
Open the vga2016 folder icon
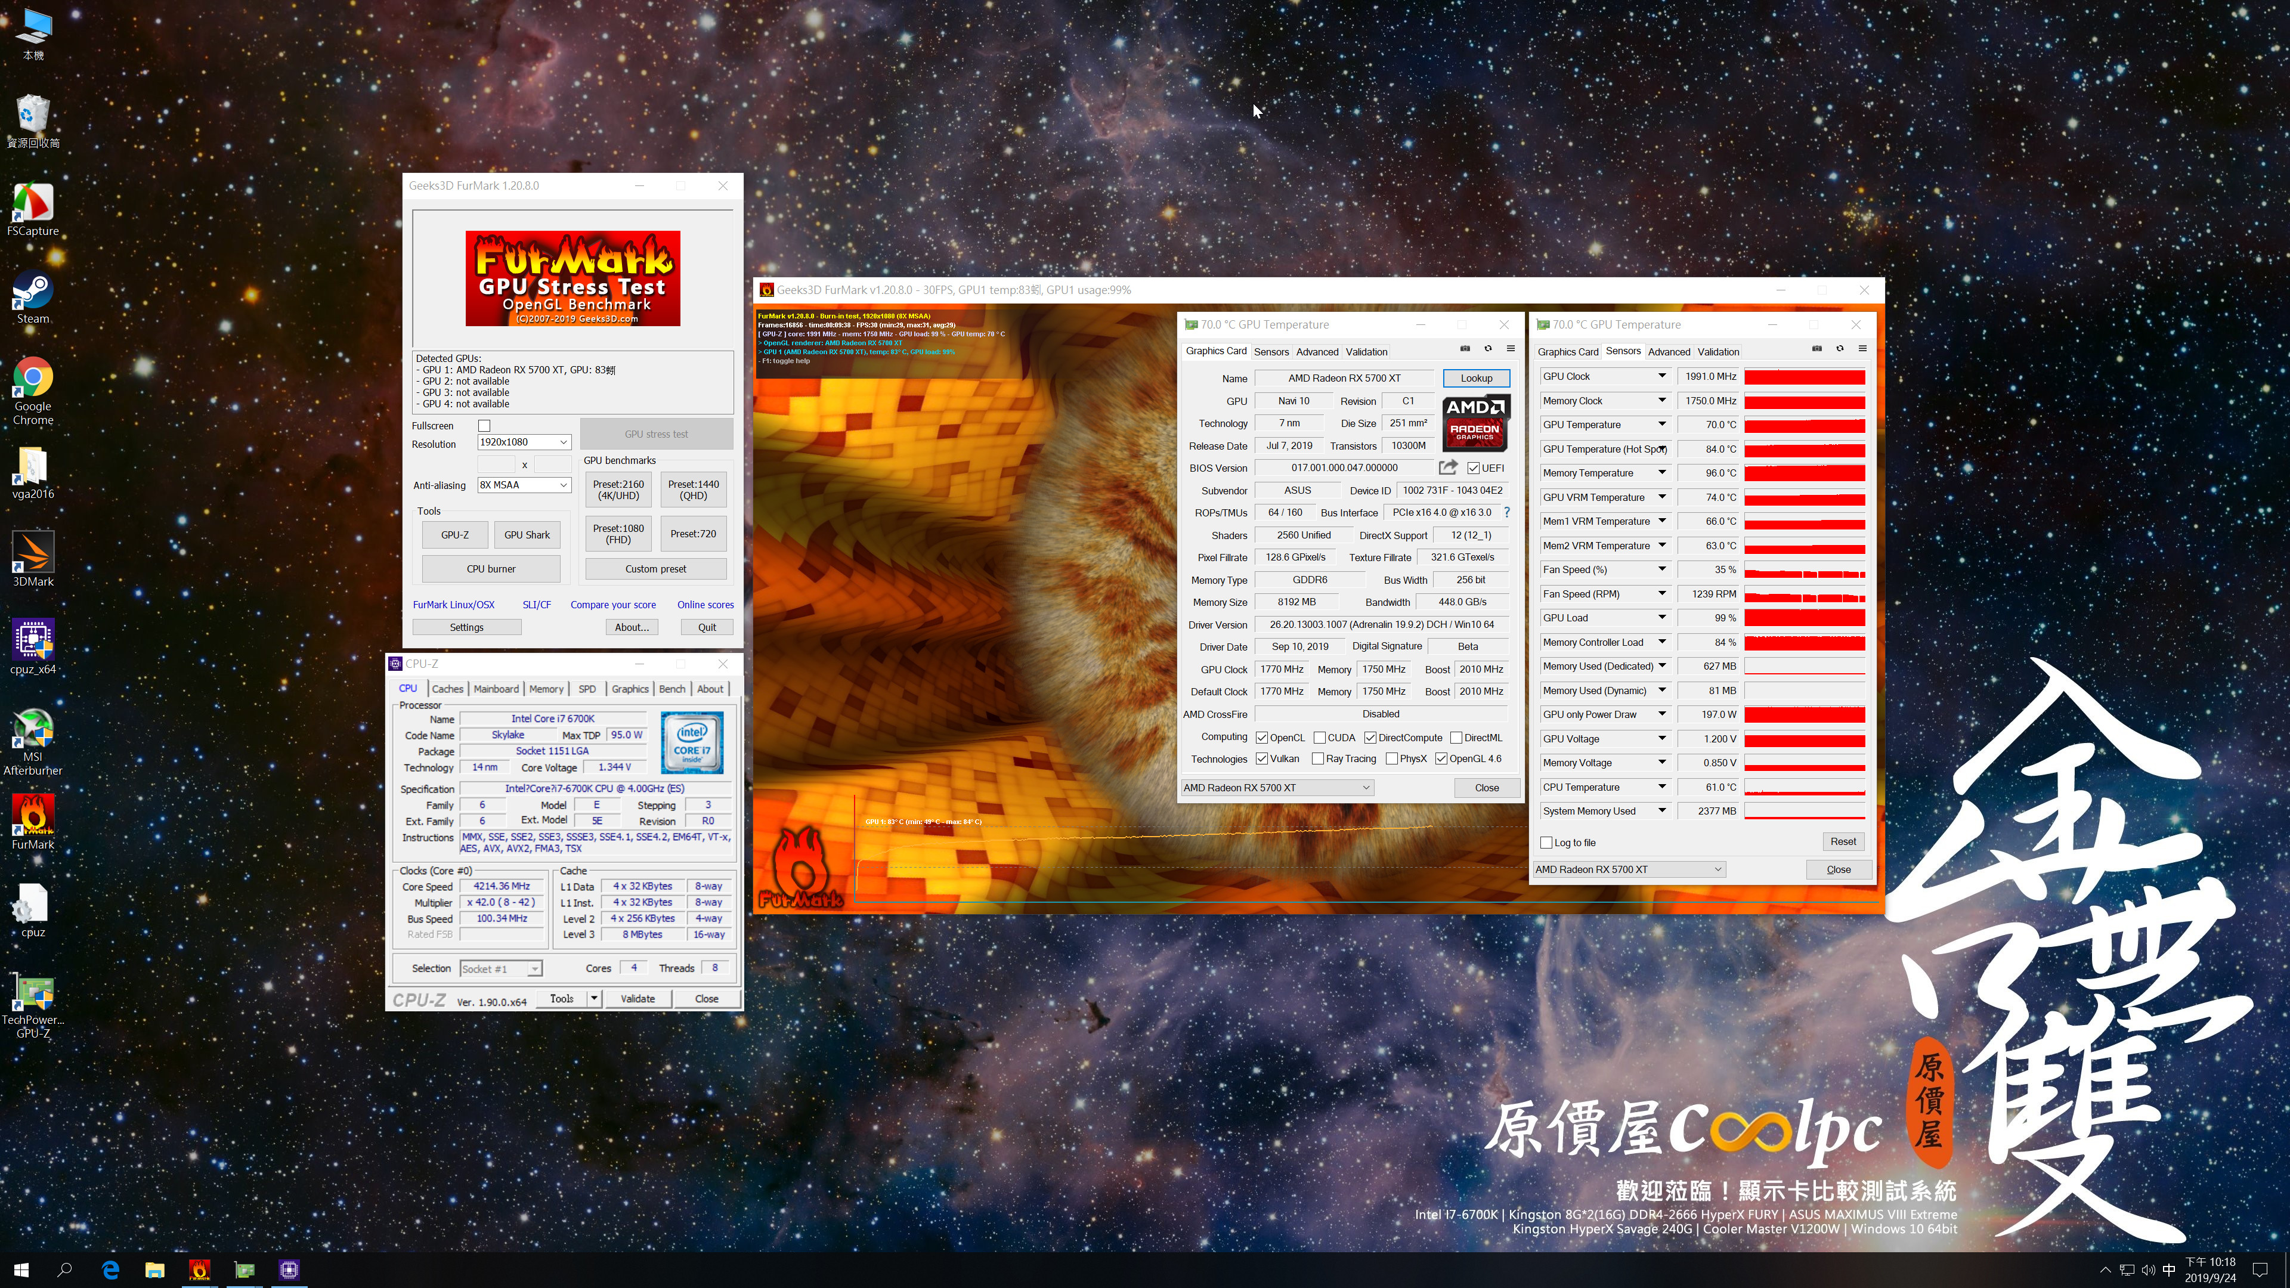coord(33,472)
